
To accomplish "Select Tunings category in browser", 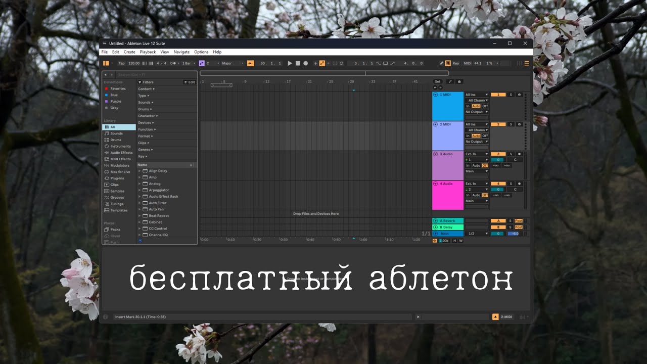I will 119,204.
